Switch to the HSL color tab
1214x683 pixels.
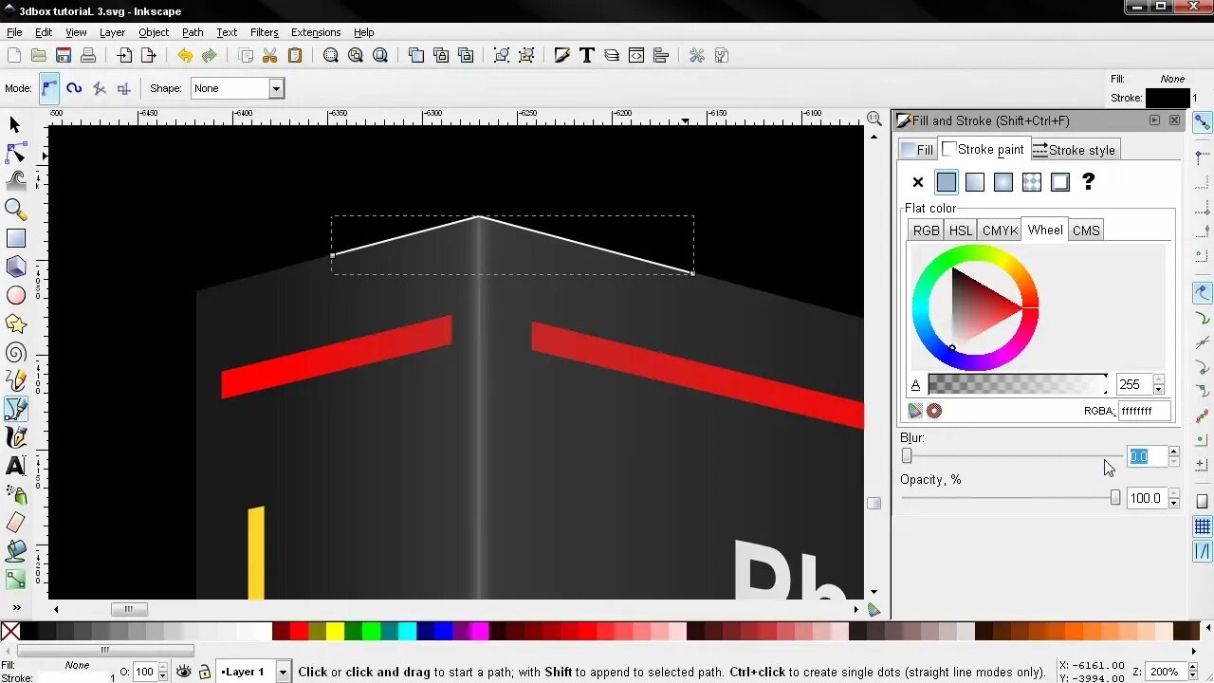[961, 231]
